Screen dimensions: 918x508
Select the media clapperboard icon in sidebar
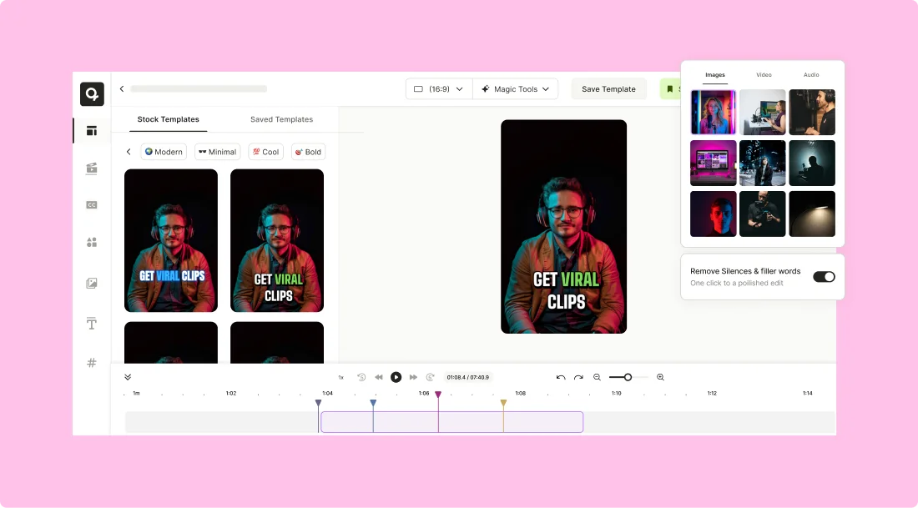click(x=91, y=168)
